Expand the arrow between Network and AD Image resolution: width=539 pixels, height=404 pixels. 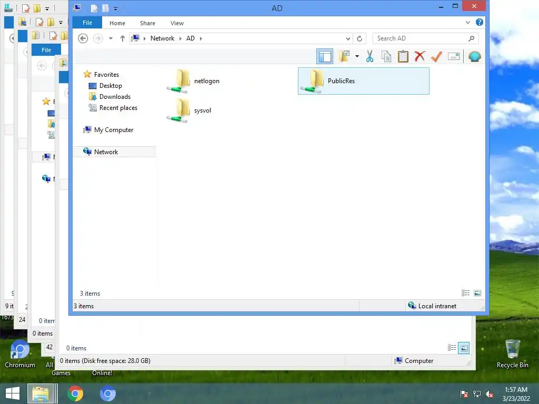pyautogui.click(x=180, y=38)
